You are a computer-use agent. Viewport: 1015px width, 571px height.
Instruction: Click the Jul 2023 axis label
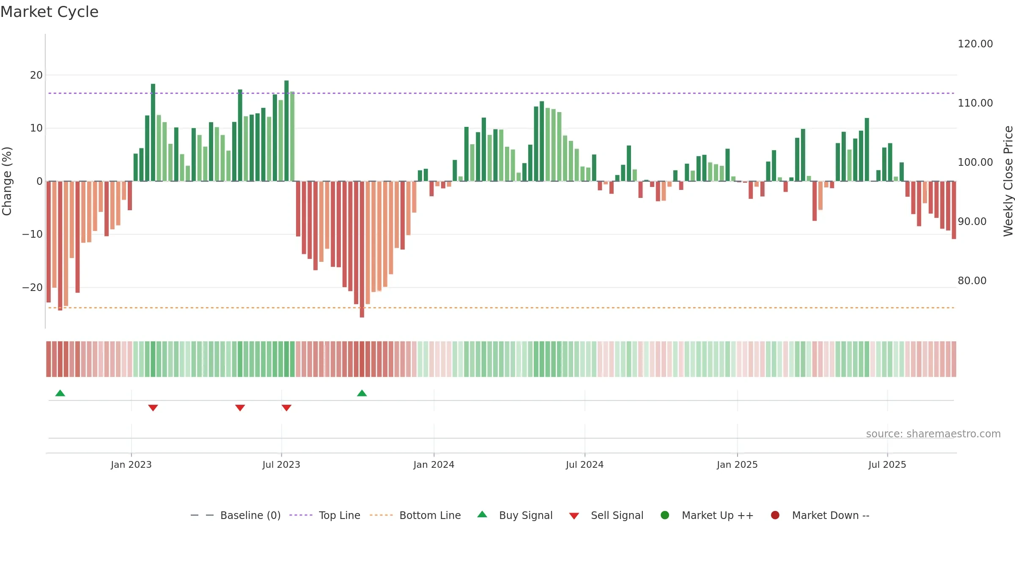[281, 464]
